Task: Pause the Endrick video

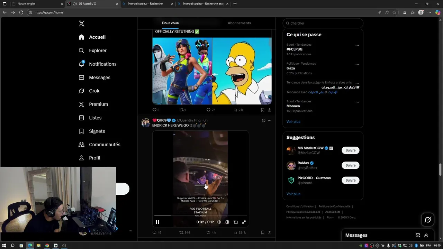Action: click(157, 222)
